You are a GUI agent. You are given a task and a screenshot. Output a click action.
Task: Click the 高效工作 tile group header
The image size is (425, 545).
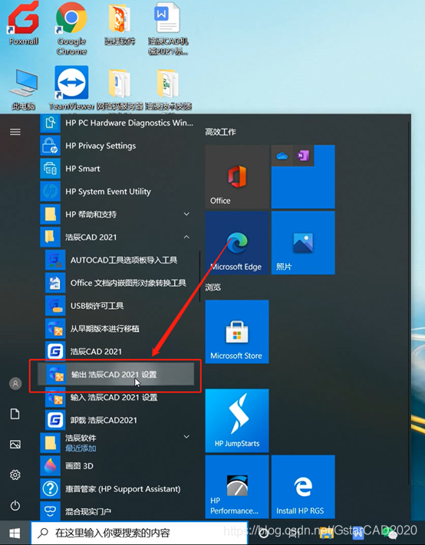(220, 132)
